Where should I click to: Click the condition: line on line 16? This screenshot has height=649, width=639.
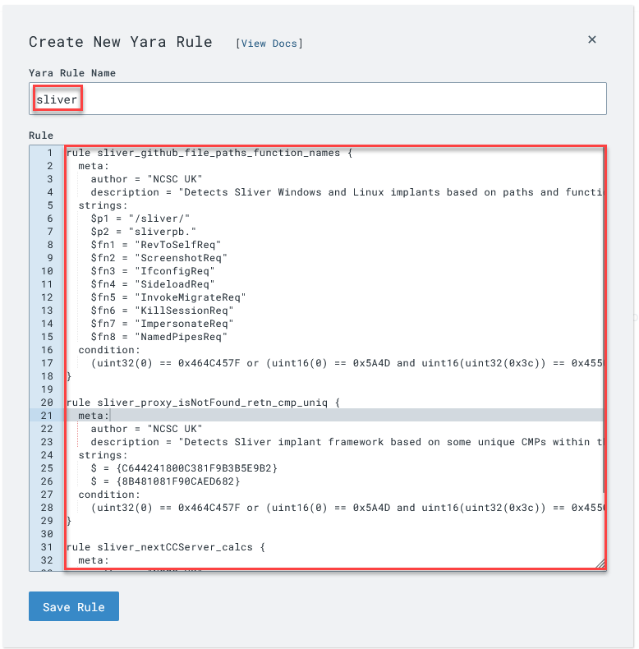[109, 350]
